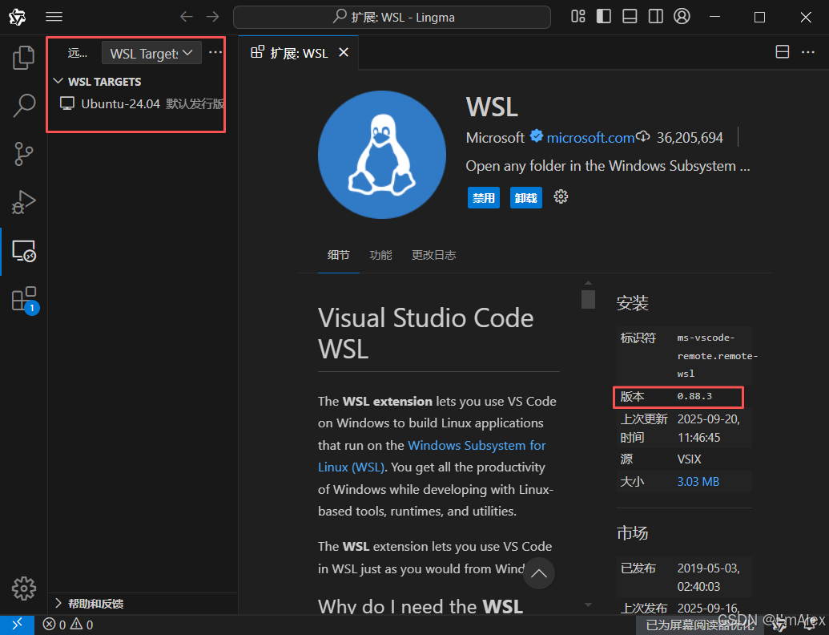The width and height of the screenshot is (829, 635).
Task: Click the version value 0.88.3
Action: pyautogui.click(x=694, y=396)
